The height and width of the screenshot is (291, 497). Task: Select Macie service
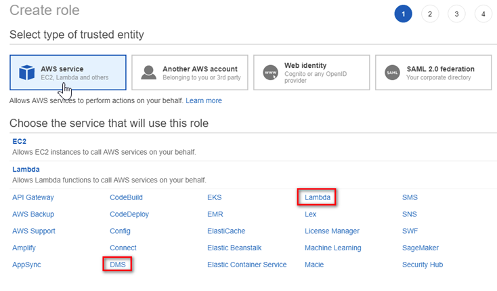point(314,265)
